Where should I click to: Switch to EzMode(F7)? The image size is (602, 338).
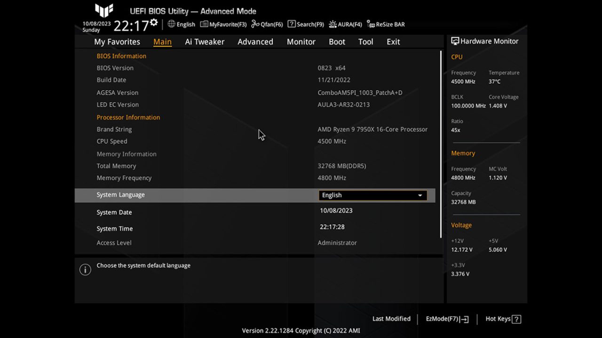(x=447, y=319)
